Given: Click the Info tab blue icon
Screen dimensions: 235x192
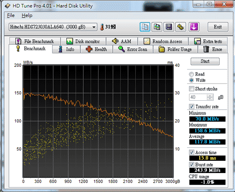Looking at the screenshot, I should pos(61,49).
